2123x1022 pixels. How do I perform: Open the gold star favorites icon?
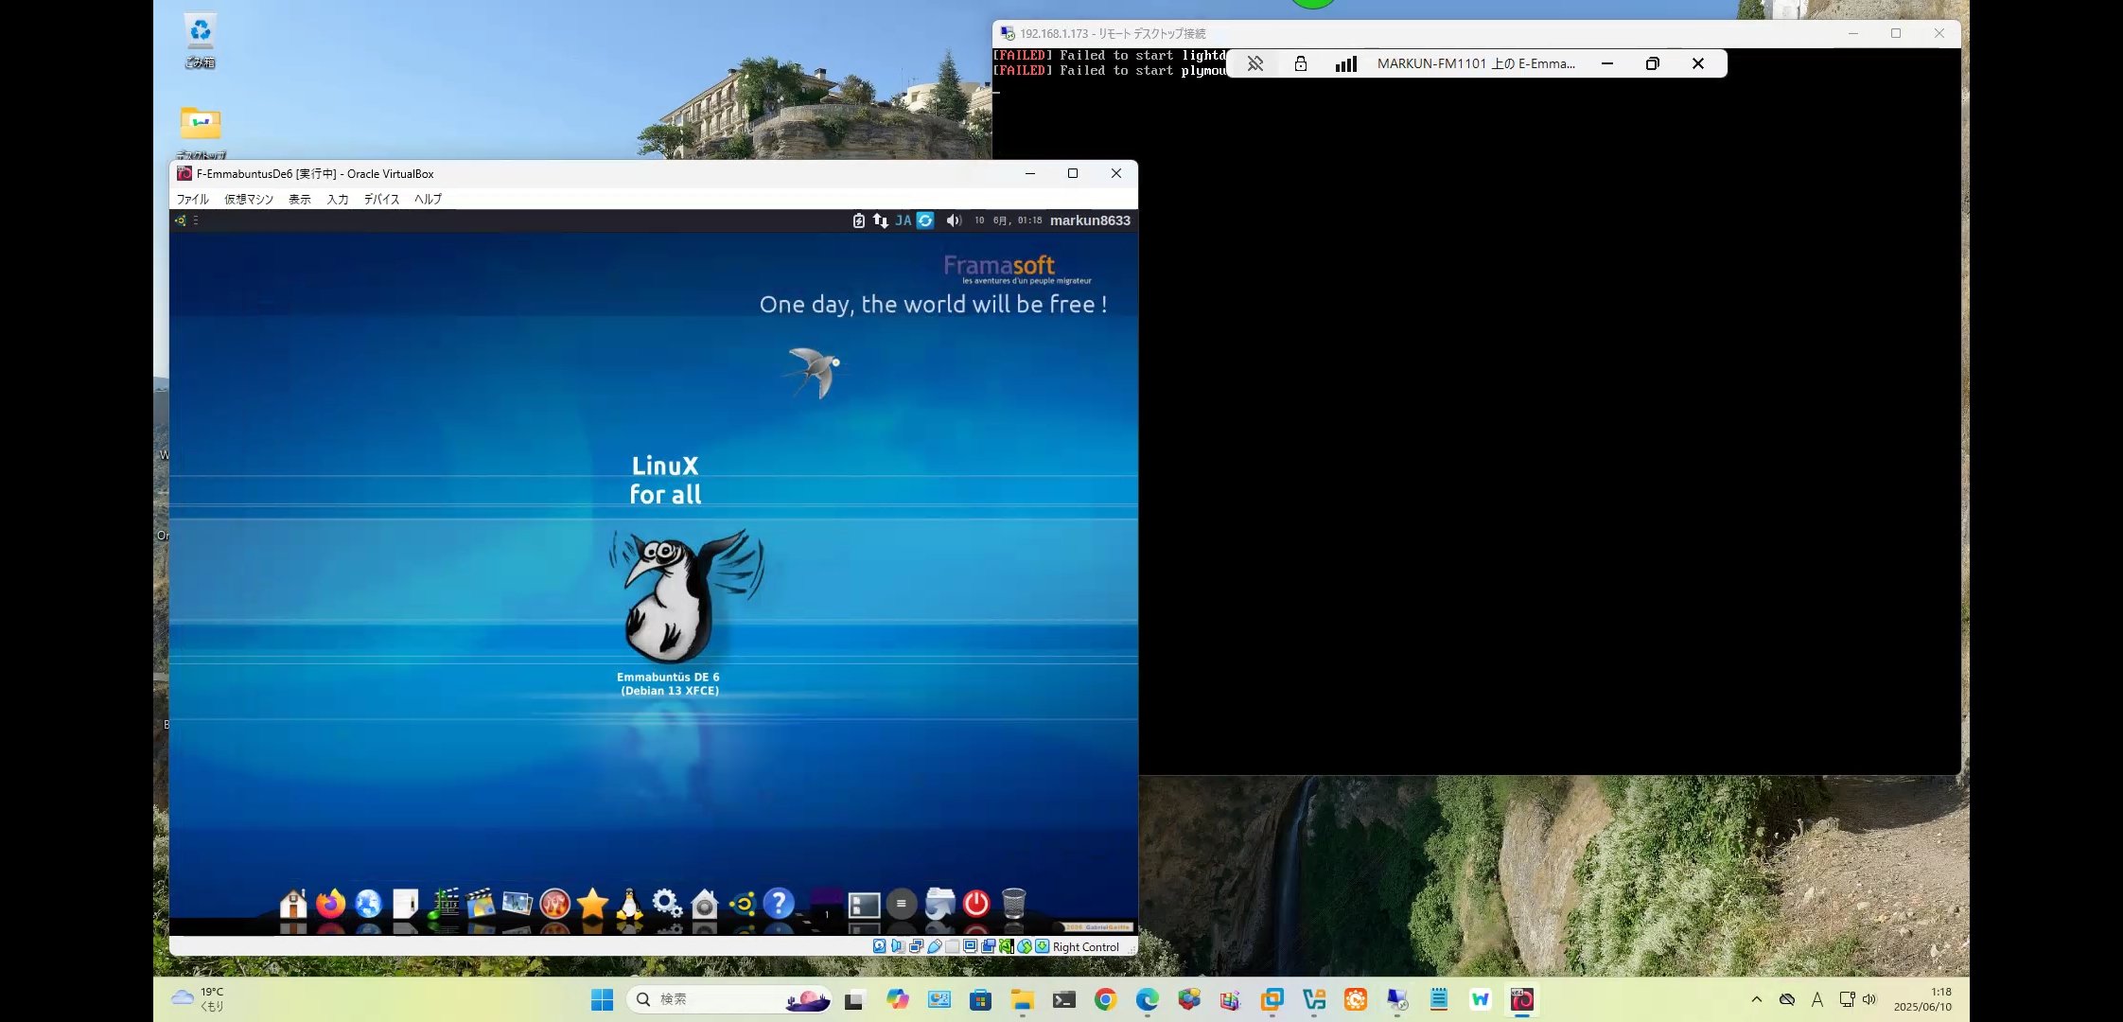click(592, 904)
